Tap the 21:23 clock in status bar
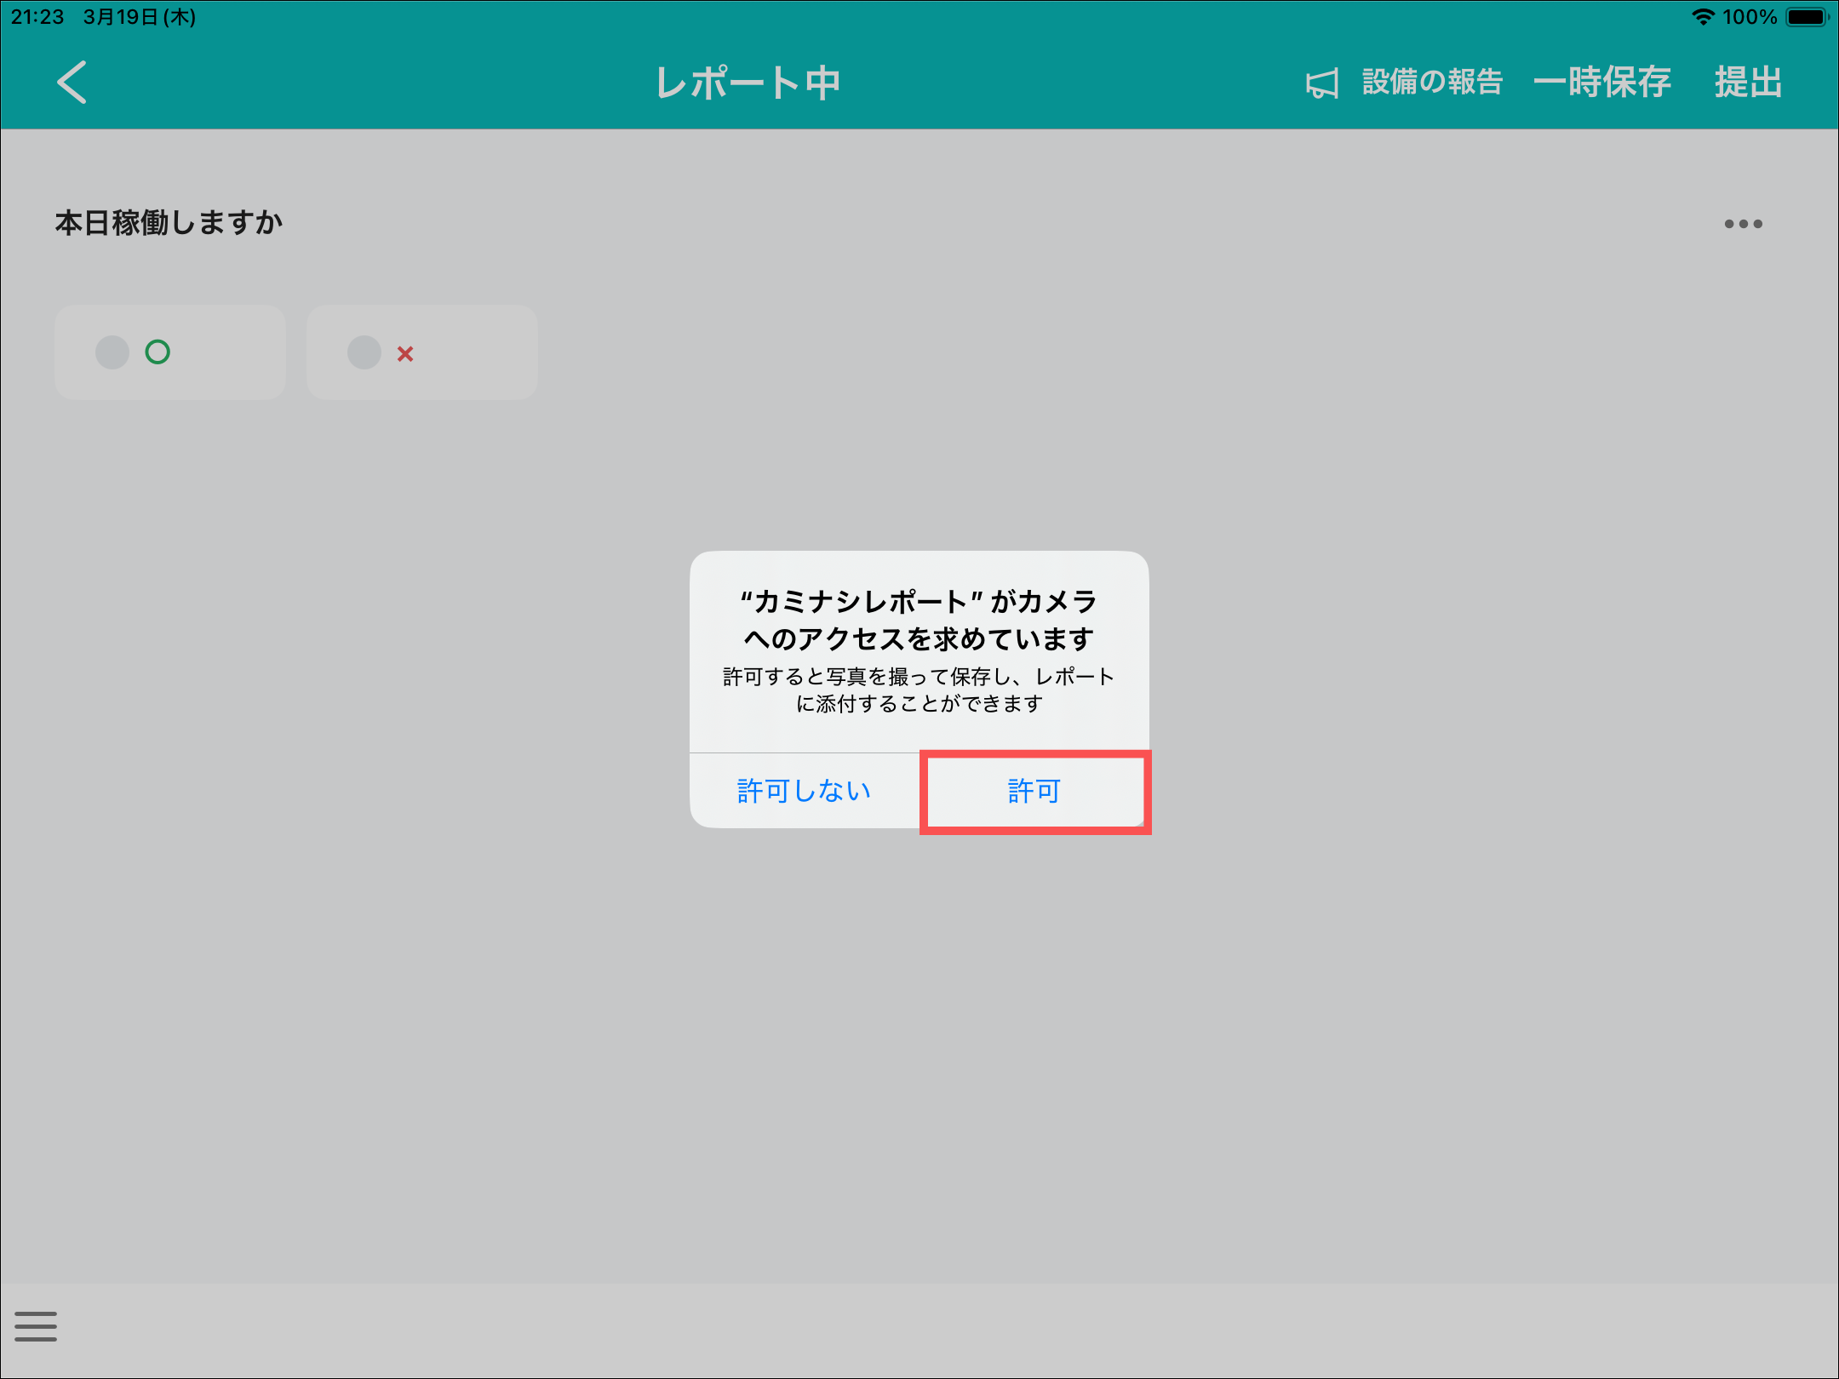The image size is (1839, 1379). point(37,17)
